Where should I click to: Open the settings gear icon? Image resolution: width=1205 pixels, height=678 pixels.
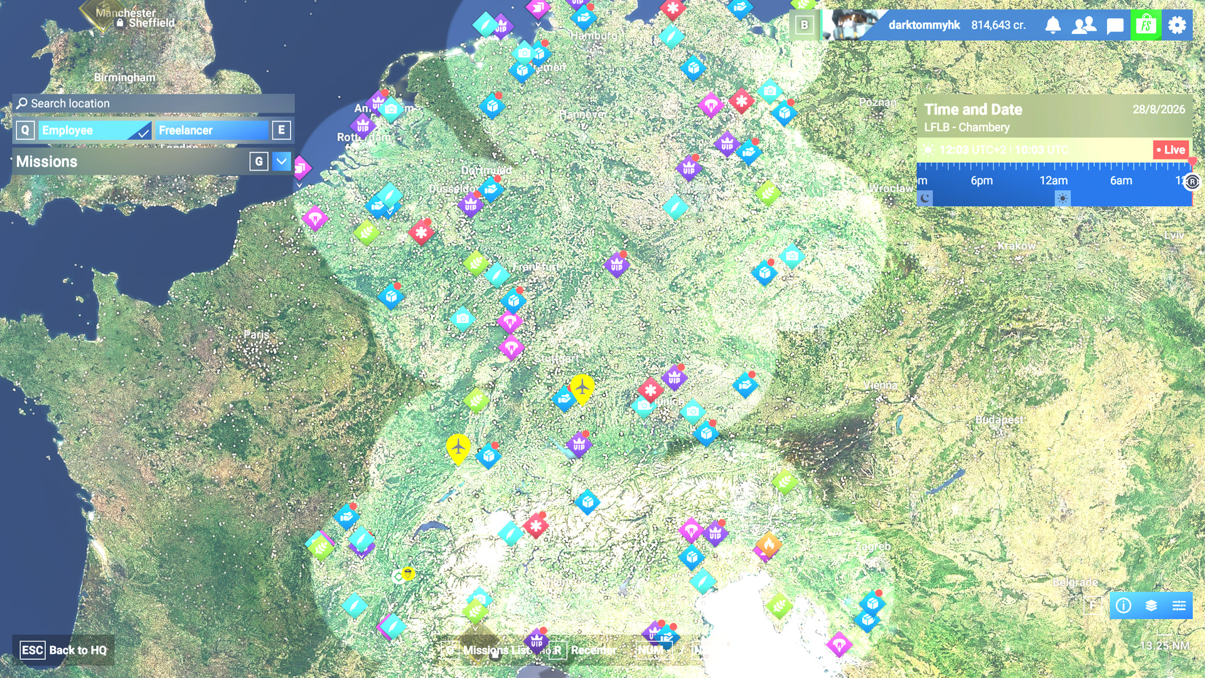pos(1177,25)
